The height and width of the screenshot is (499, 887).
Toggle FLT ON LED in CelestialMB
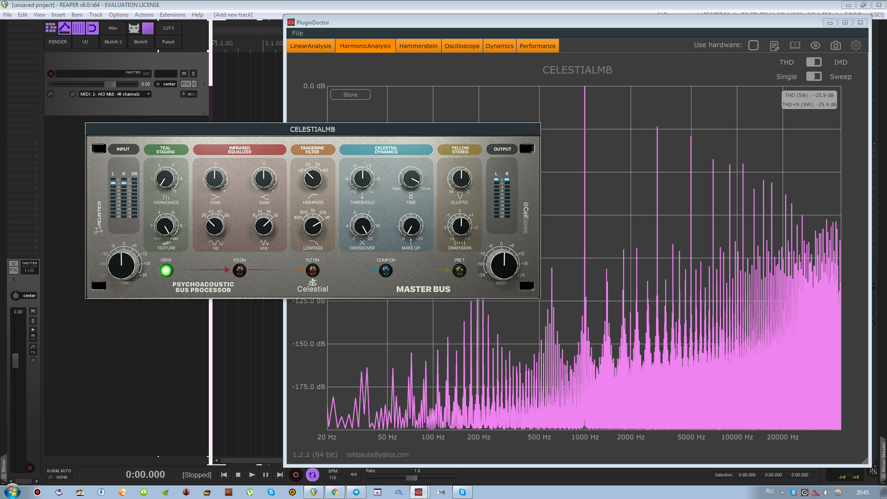pyautogui.click(x=313, y=270)
